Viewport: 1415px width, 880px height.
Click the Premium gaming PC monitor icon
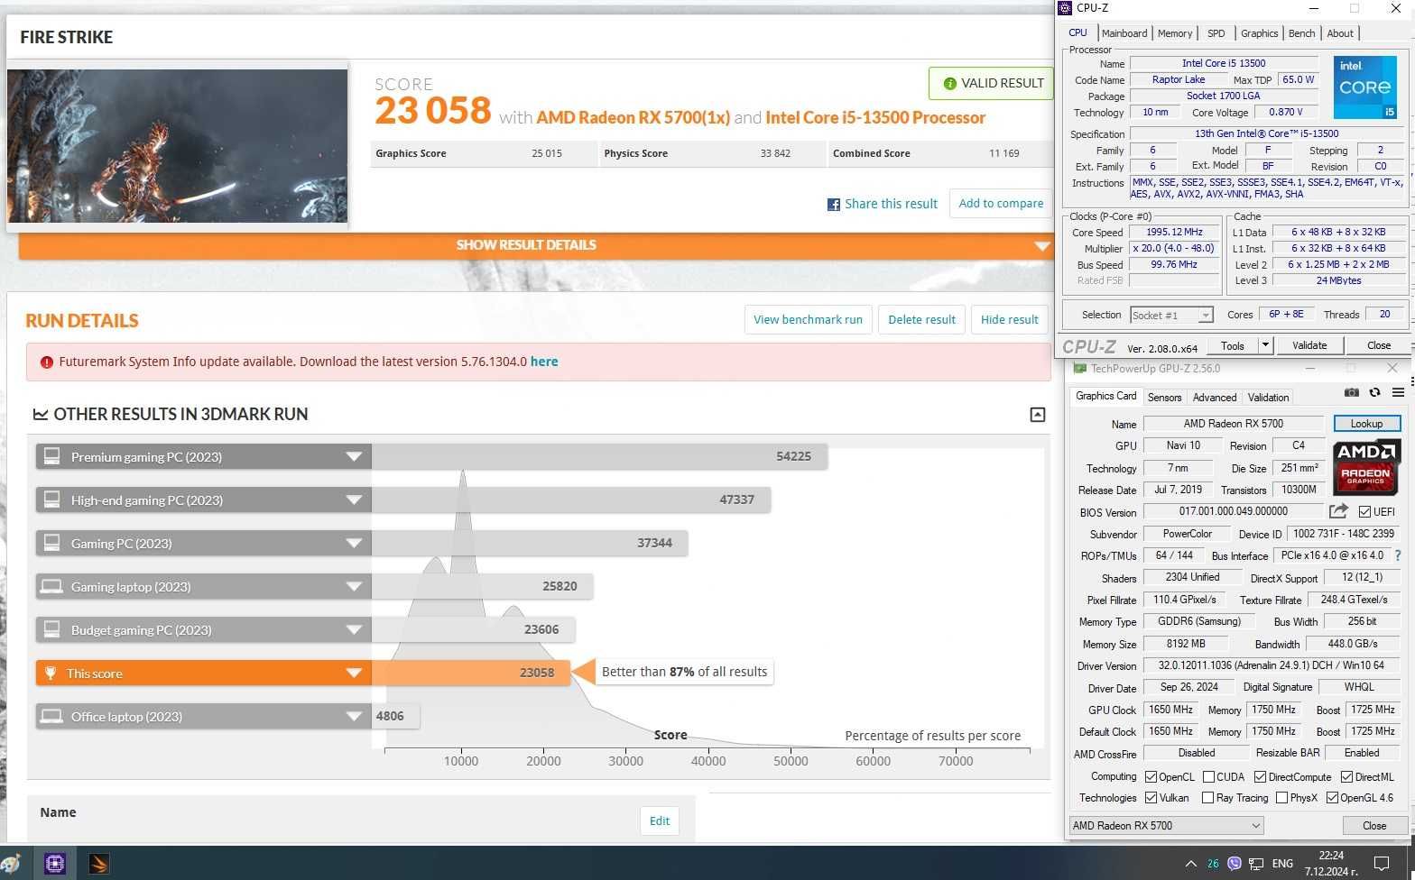52,456
